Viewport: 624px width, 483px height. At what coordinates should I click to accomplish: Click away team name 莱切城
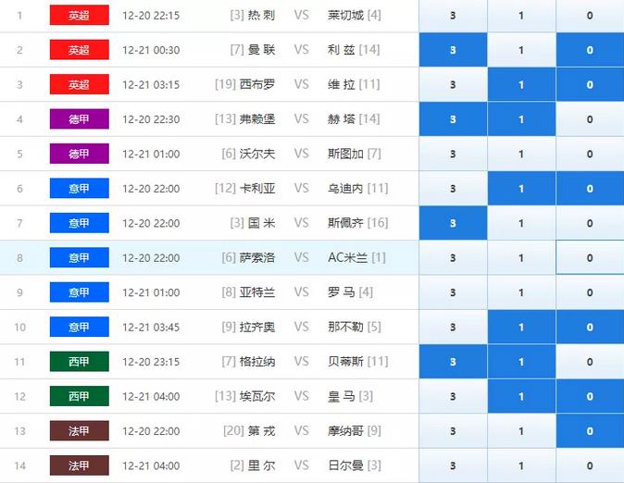click(345, 15)
